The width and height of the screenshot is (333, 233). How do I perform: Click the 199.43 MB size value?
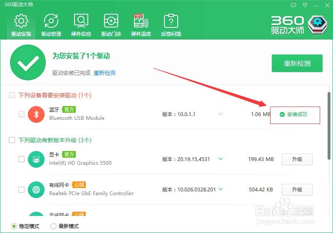pos(261,159)
